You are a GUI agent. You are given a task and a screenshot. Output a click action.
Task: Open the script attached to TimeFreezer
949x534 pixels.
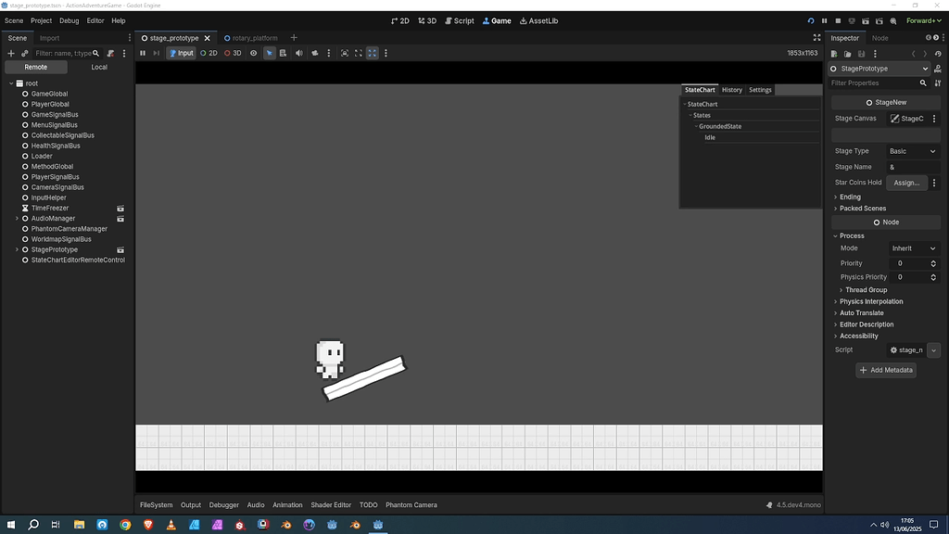pyautogui.click(x=121, y=208)
